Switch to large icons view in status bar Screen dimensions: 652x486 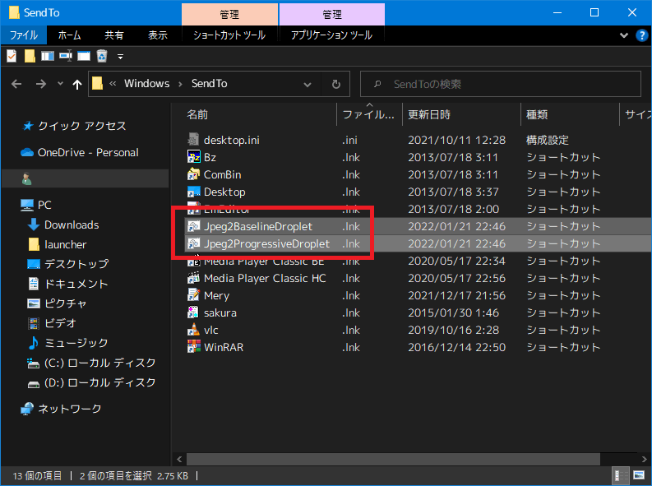click(639, 475)
